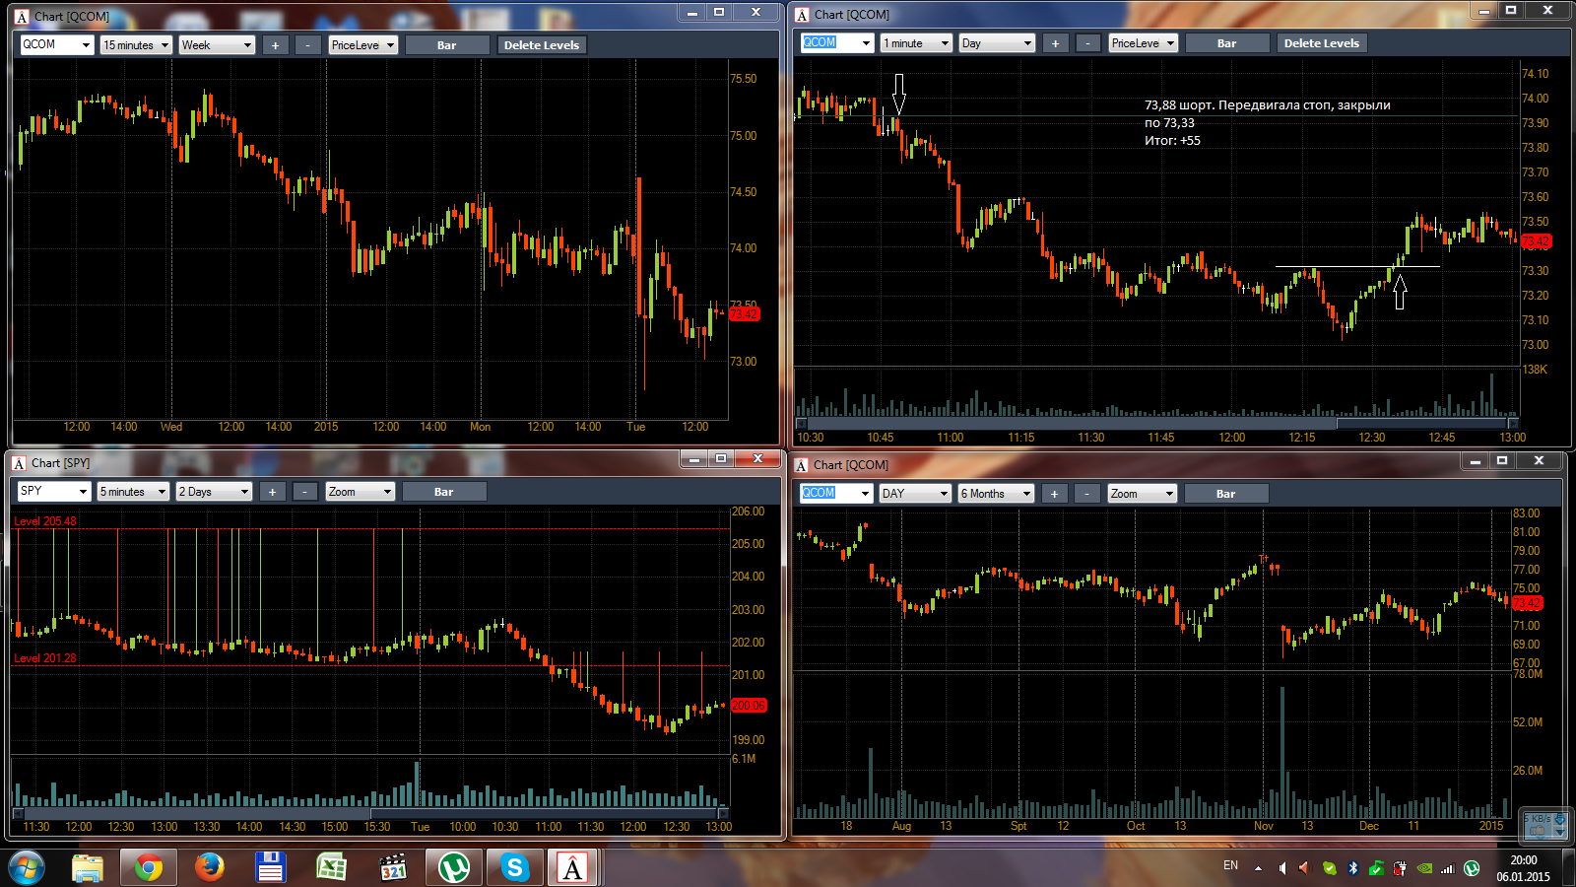The height and width of the screenshot is (887, 1576).
Task: Open the 1 minute timeframe dropdown
Action: point(917,43)
